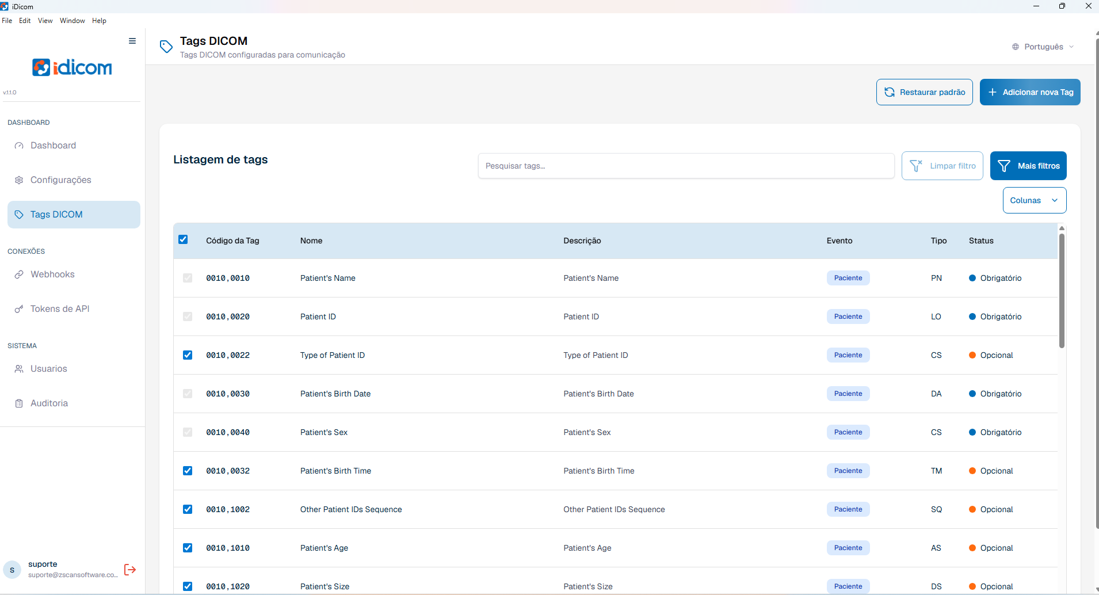This screenshot has height=595, width=1099.
Task: Open the Edit menu
Action: coord(25,21)
